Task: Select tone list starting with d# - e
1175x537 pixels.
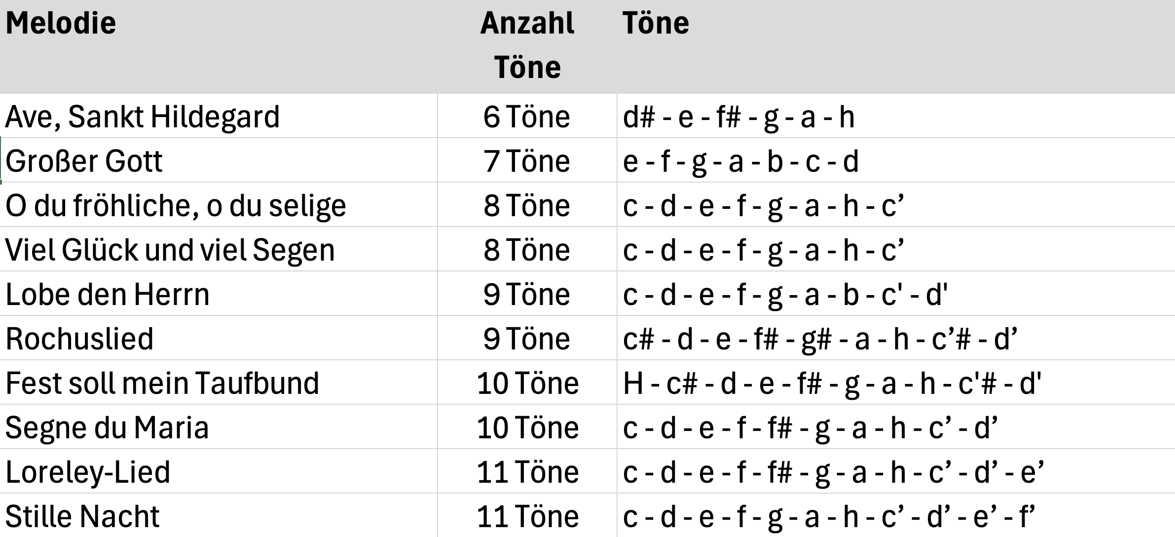Action: click(896, 116)
